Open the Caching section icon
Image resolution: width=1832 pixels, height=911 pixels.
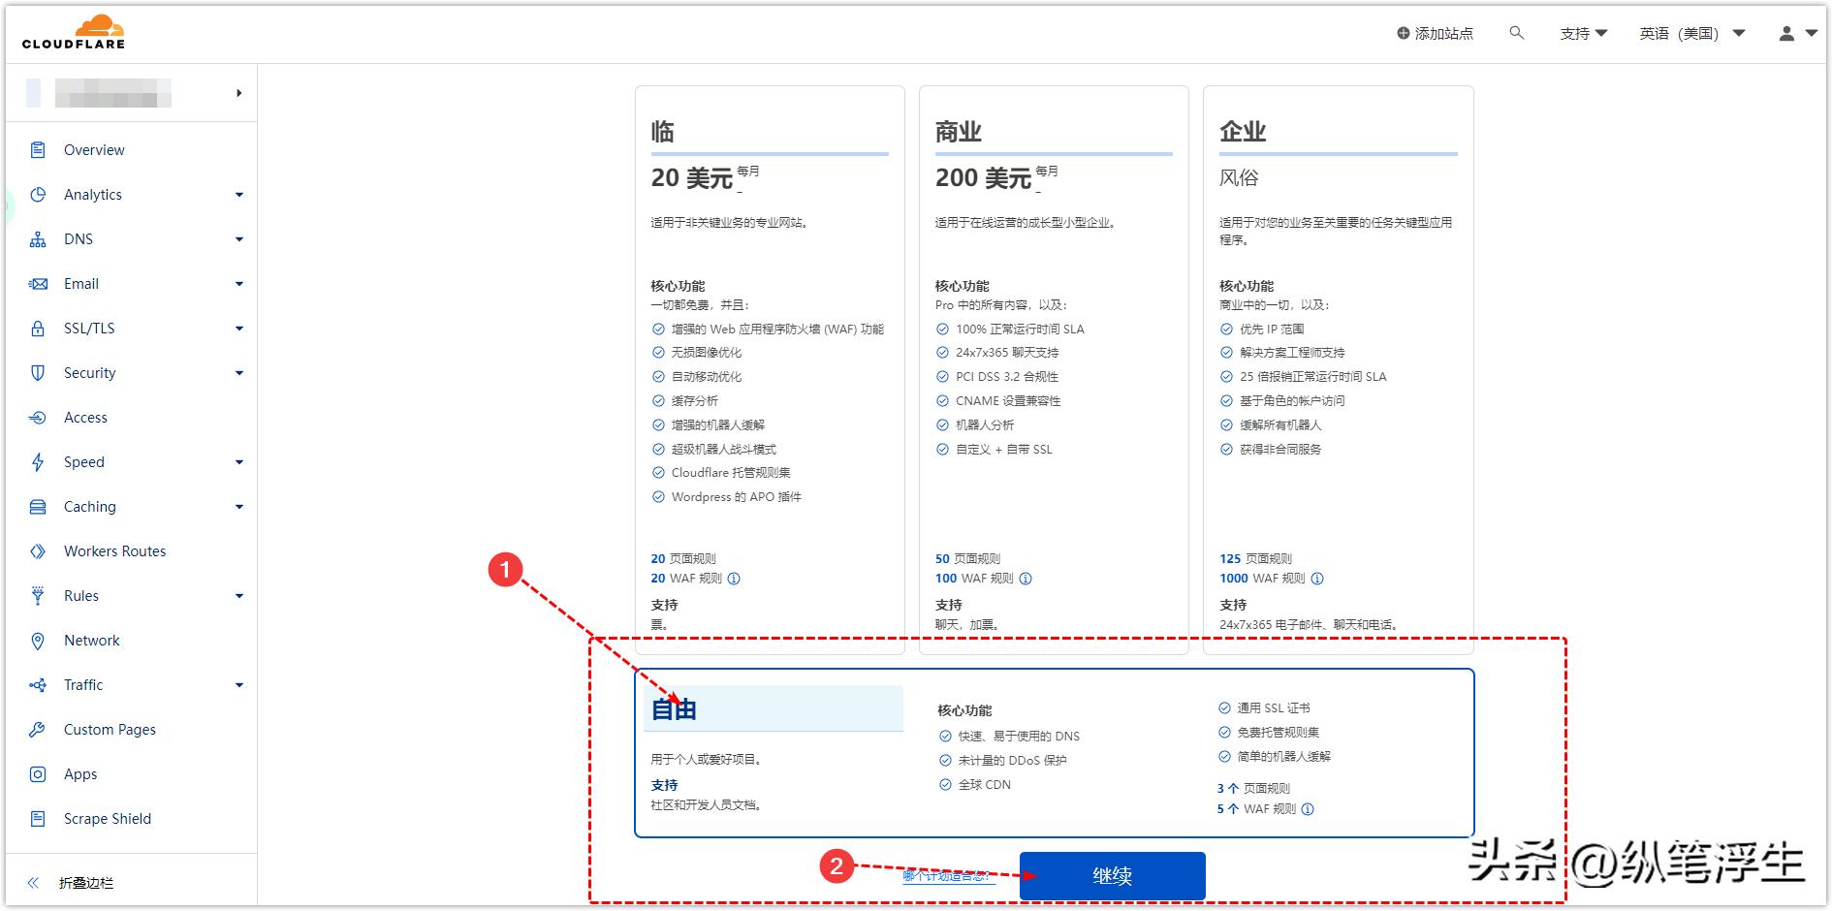click(x=38, y=506)
